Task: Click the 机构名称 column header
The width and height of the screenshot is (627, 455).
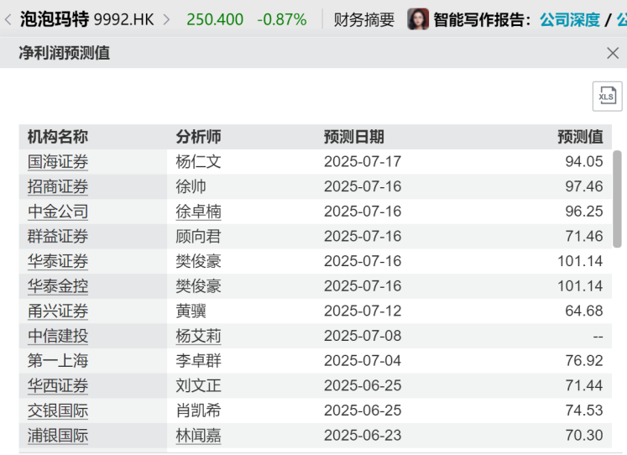Action: pyautogui.click(x=58, y=137)
